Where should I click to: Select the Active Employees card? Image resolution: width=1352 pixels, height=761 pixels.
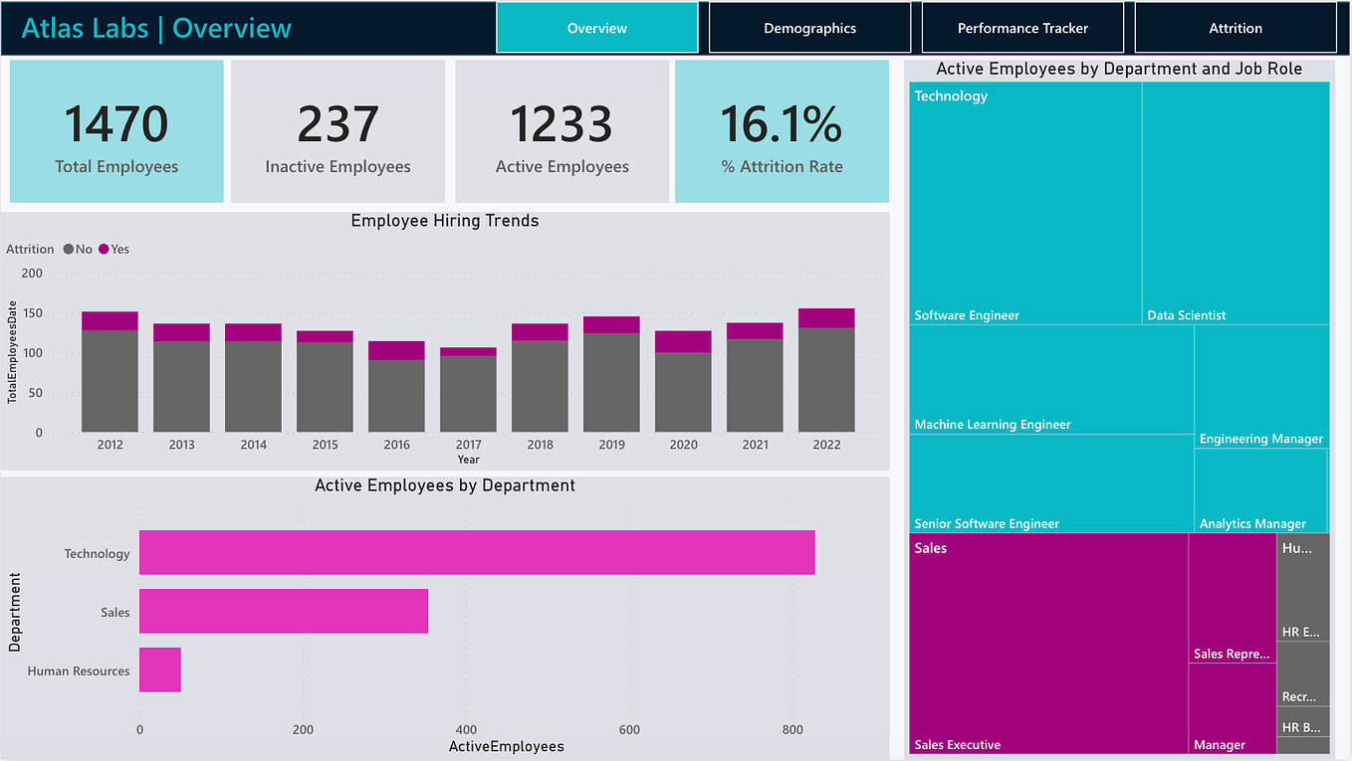pos(562,130)
